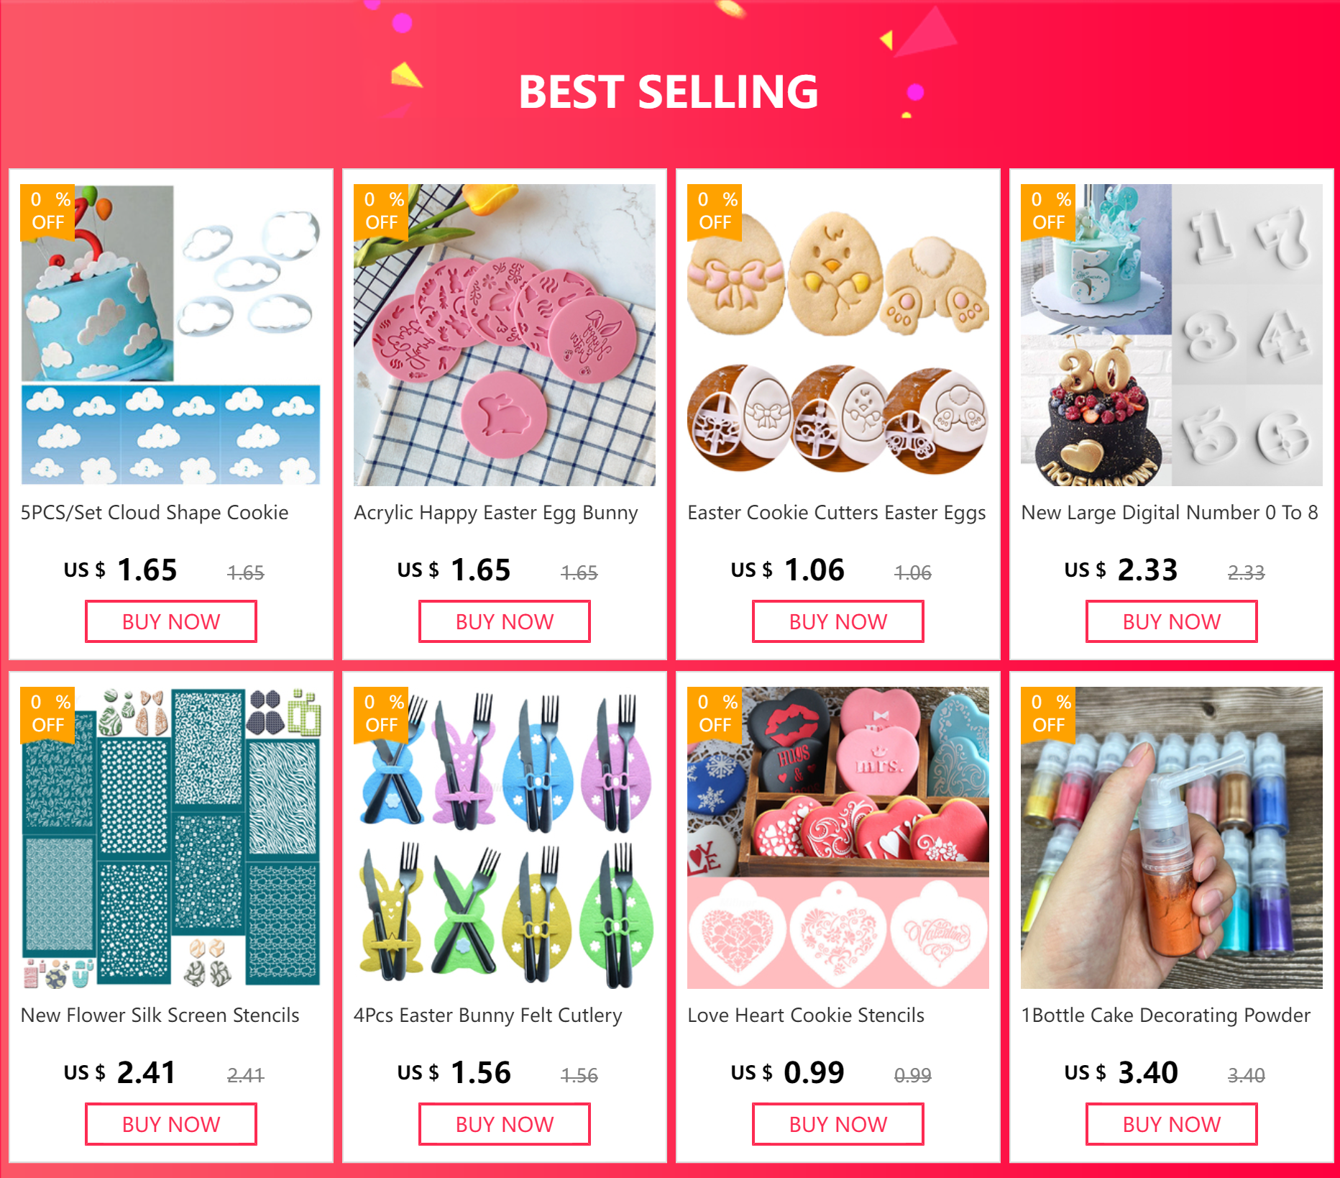Screen dimensions: 1340x1178
Task: Click the New Large Digital Number title
Action: pyautogui.click(x=1170, y=513)
